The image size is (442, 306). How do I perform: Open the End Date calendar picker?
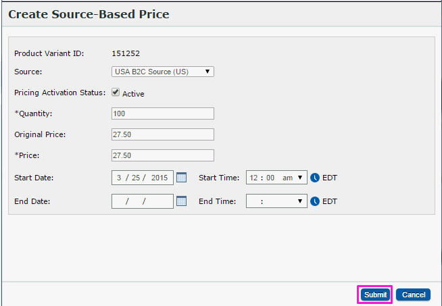[x=181, y=201]
